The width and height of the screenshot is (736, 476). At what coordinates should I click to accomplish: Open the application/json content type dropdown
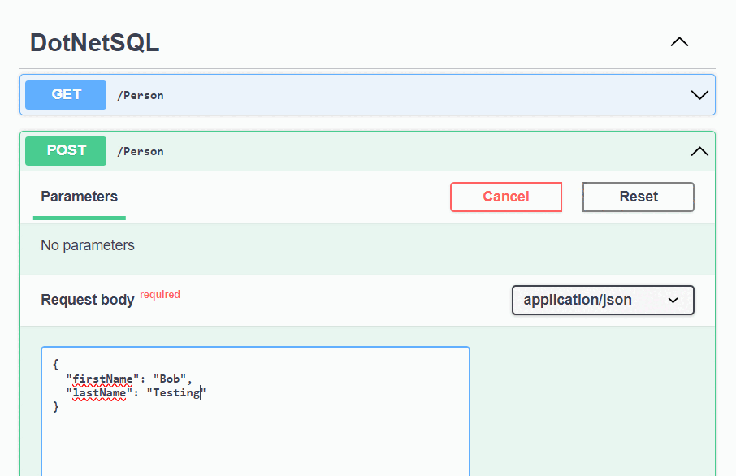603,300
